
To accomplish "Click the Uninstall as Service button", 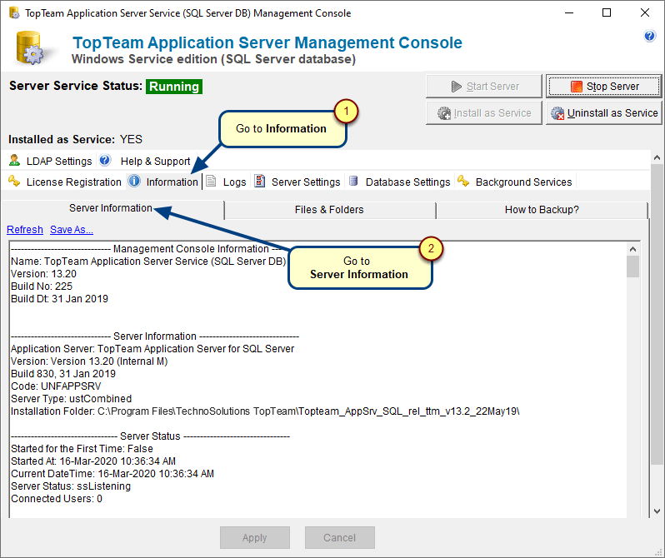I will tap(604, 113).
